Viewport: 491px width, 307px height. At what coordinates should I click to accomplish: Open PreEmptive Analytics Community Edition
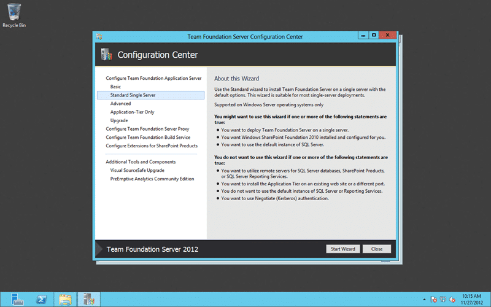click(x=152, y=179)
